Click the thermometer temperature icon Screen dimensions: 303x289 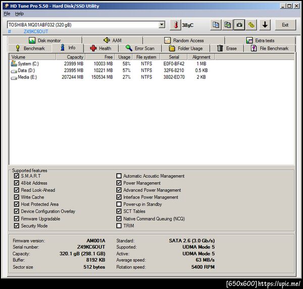175,25
